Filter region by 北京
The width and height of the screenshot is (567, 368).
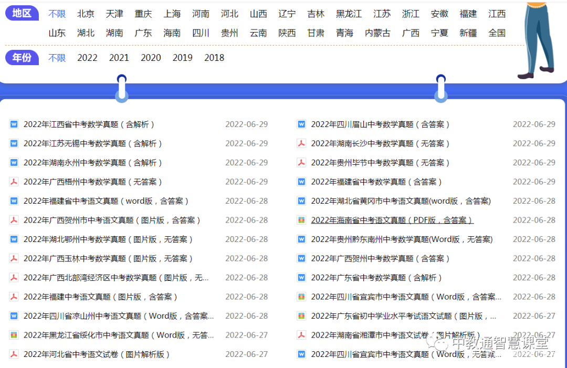click(x=86, y=14)
